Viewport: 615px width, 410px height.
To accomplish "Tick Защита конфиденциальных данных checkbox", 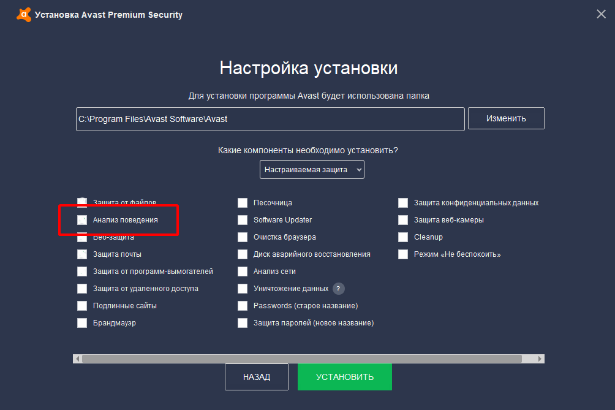I will pos(403,203).
